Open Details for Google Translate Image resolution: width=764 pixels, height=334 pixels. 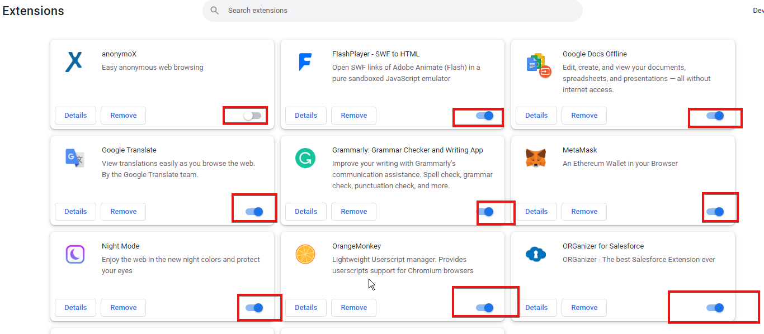point(76,212)
